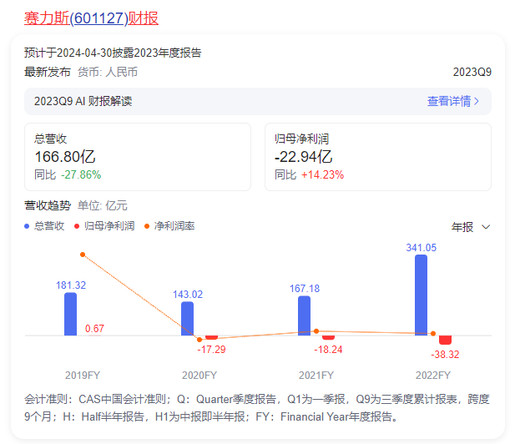The image size is (515, 444).
Task: Toggle the 归母净利润 legend item
Action: pyautogui.click(x=104, y=226)
